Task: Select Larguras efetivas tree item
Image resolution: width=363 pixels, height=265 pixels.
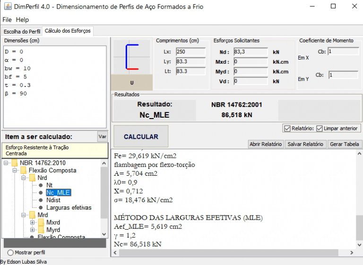Action: click(69, 207)
